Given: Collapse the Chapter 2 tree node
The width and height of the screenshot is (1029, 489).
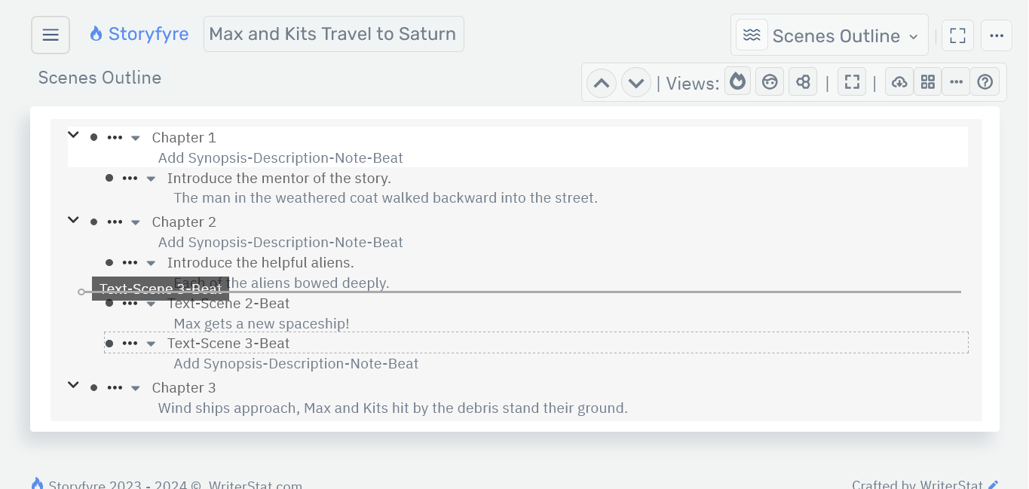Looking at the screenshot, I should click(73, 220).
